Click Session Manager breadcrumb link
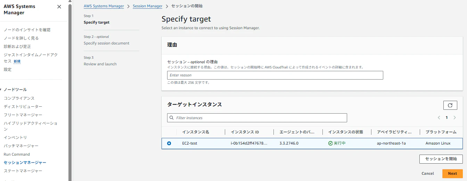This screenshot has width=467, height=181. [x=148, y=6]
